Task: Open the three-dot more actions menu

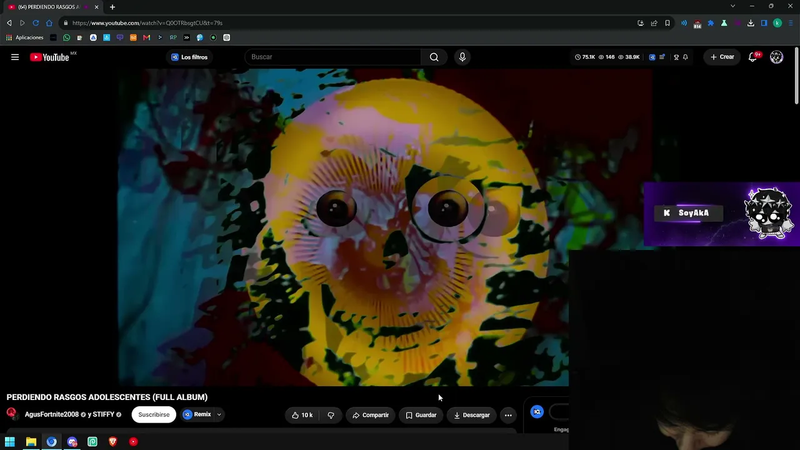Action: (x=508, y=415)
